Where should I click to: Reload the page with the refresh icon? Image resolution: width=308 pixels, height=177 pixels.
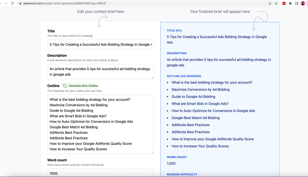point(12,3)
